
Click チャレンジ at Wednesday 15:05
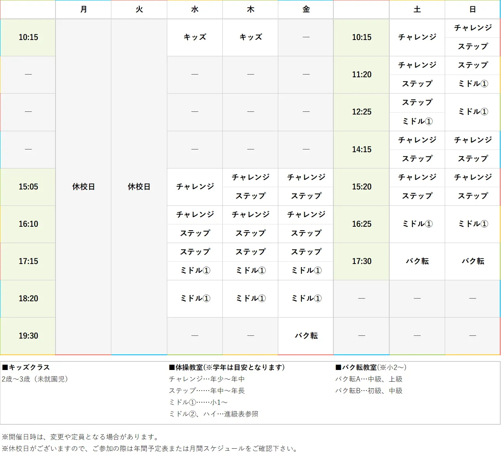(x=194, y=187)
